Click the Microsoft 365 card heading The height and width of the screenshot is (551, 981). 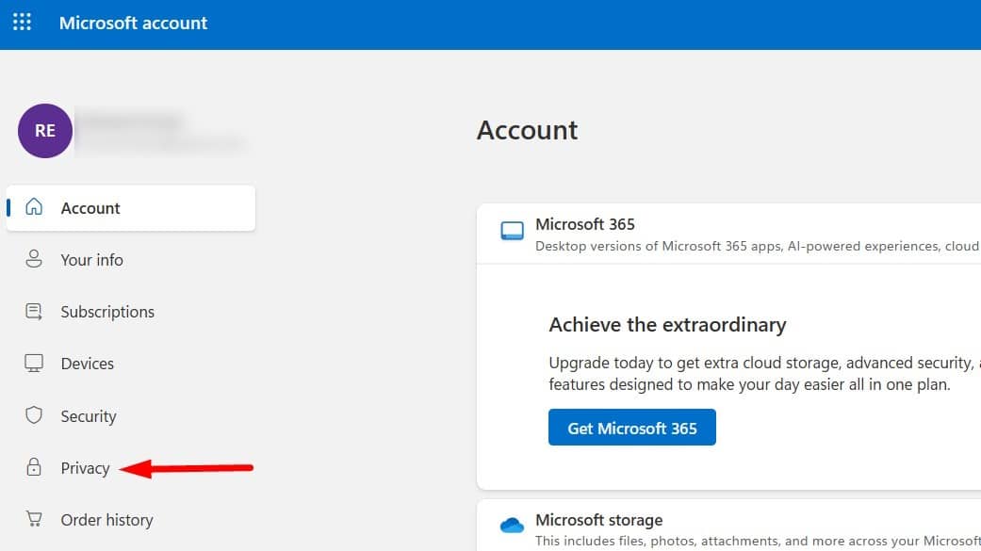coord(585,224)
